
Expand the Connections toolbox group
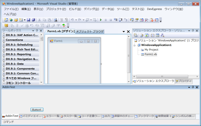(4, 40)
